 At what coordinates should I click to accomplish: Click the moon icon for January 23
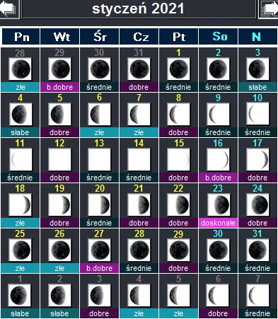218,205
